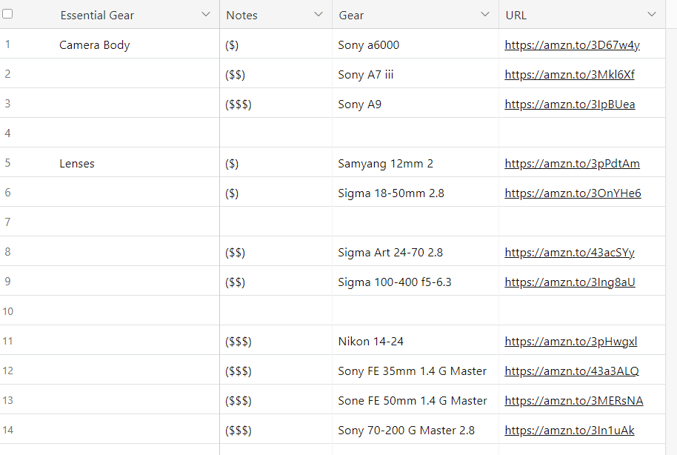This screenshot has width=677, height=455.
Task: Open the Nikon 14-24 Amazon link
Action: 570,342
